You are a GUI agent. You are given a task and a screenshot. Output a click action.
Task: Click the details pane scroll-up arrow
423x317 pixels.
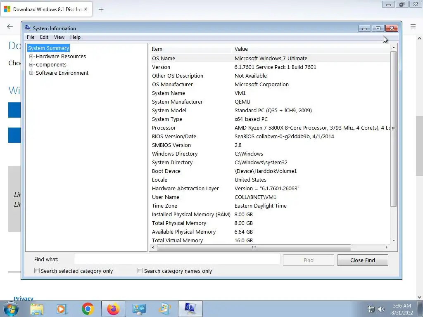pos(394,47)
